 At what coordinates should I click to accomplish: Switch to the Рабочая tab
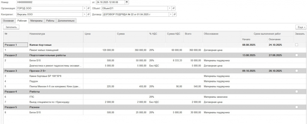[22, 21]
